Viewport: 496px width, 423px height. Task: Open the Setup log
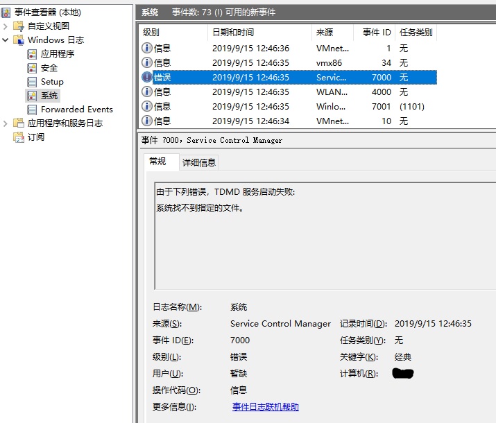(x=52, y=82)
